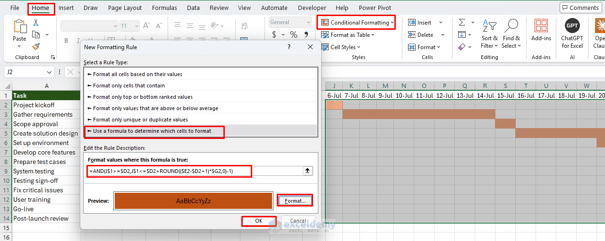Open the Insert cells dropdown arrow
The image size is (605, 241).
coord(441,22)
